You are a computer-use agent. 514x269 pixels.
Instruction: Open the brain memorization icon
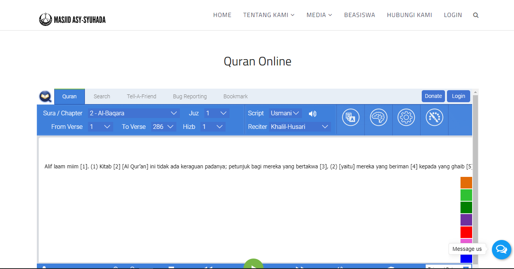[378, 117]
